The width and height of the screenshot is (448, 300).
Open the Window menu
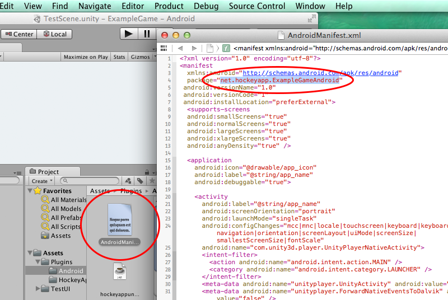tap(310, 6)
